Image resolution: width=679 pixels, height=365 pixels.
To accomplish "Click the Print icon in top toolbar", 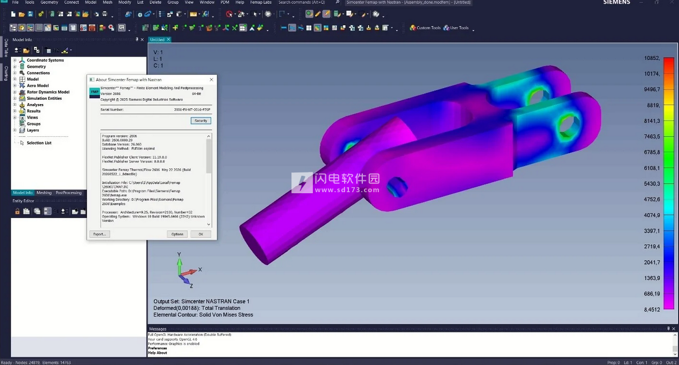I will [104, 14].
